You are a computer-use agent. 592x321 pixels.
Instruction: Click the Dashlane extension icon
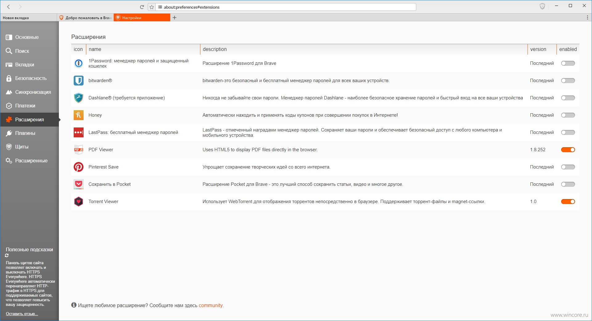(79, 98)
